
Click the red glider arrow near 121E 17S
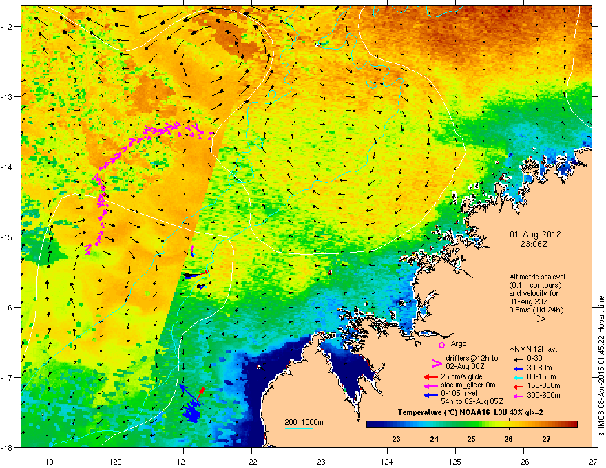(200, 394)
